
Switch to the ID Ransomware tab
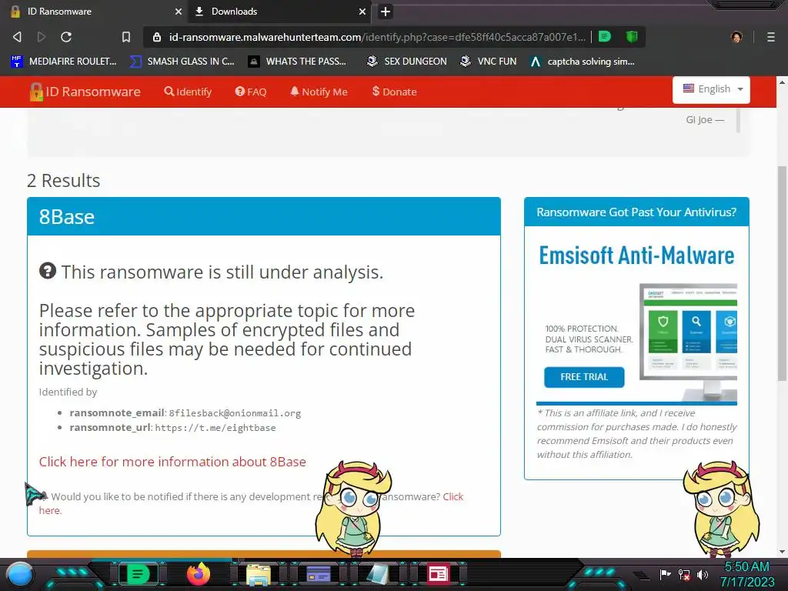pos(95,12)
